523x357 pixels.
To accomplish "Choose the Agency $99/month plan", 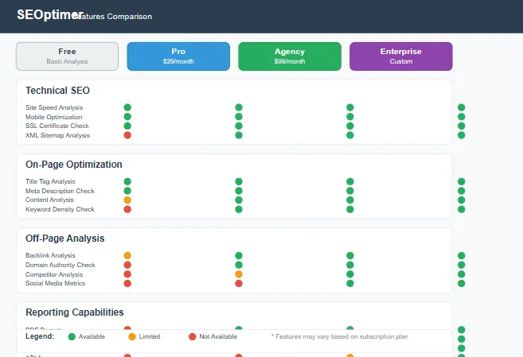I will pos(290,56).
